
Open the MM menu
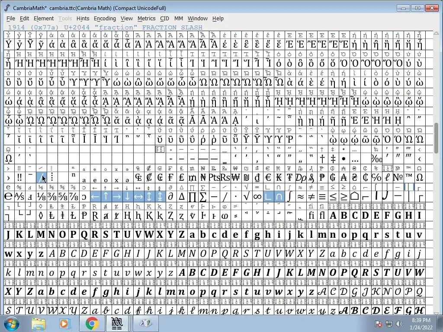point(179,18)
